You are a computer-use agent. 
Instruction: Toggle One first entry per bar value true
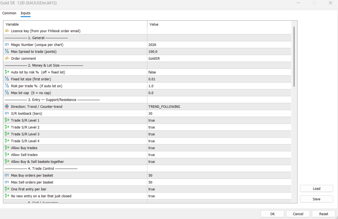(x=219, y=189)
